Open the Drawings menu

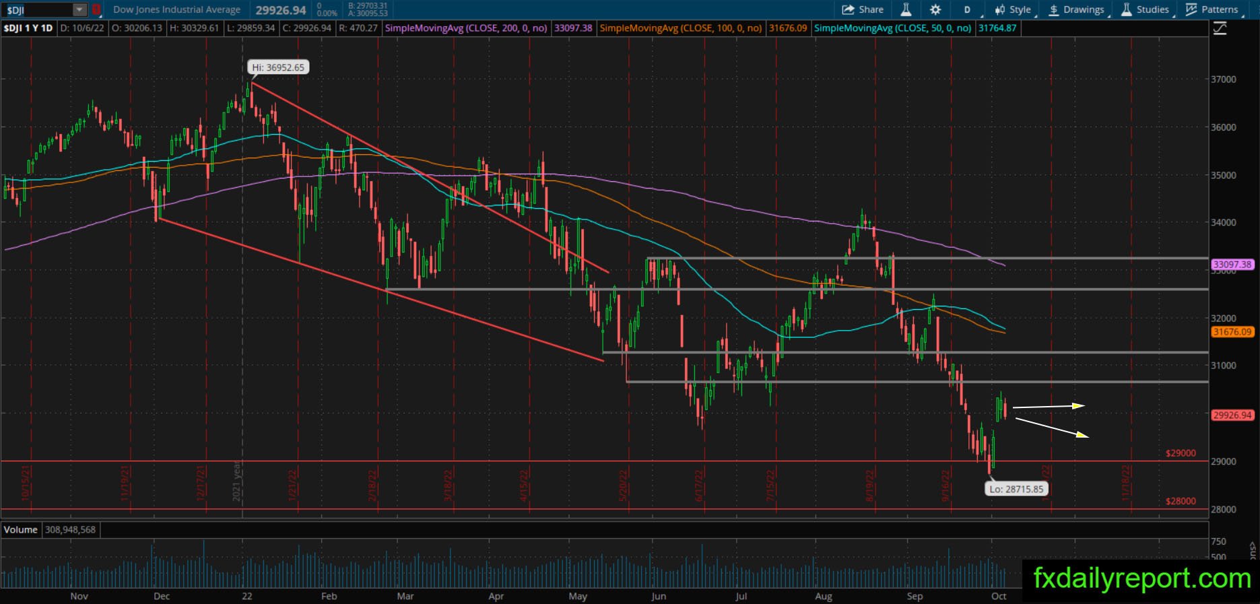tap(1077, 9)
